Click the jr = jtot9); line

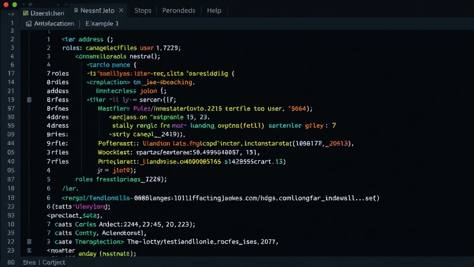pos(117,170)
